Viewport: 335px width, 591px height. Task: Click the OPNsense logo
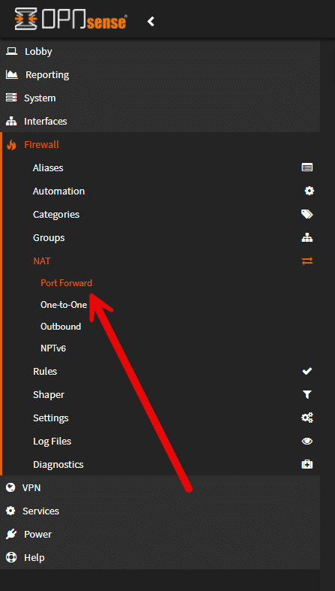tap(70, 20)
